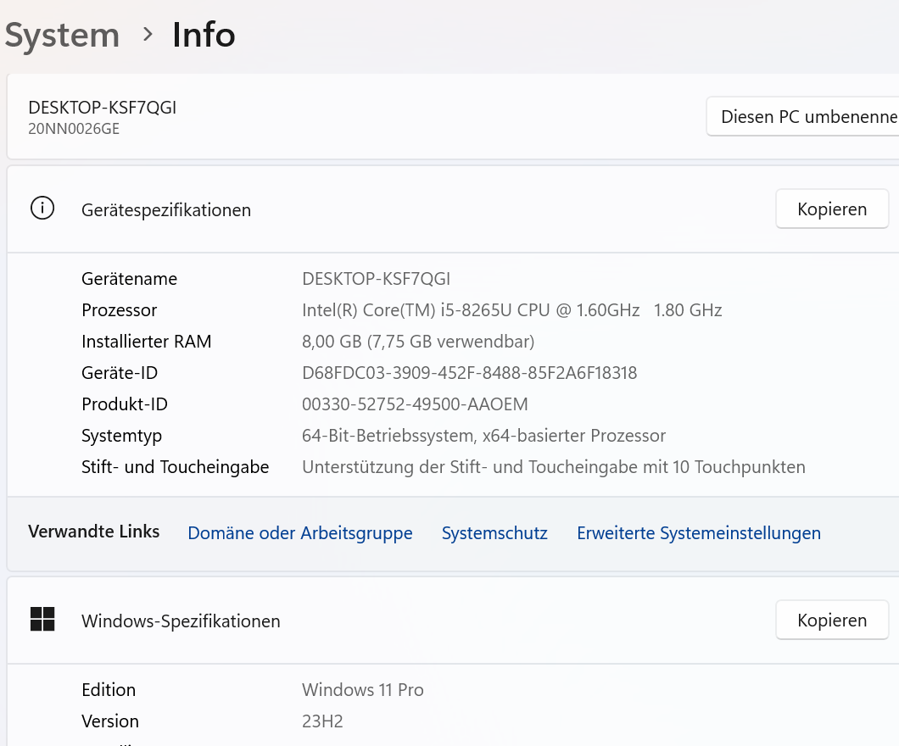Click Diesen PC umbenennen button

tap(802, 116)
